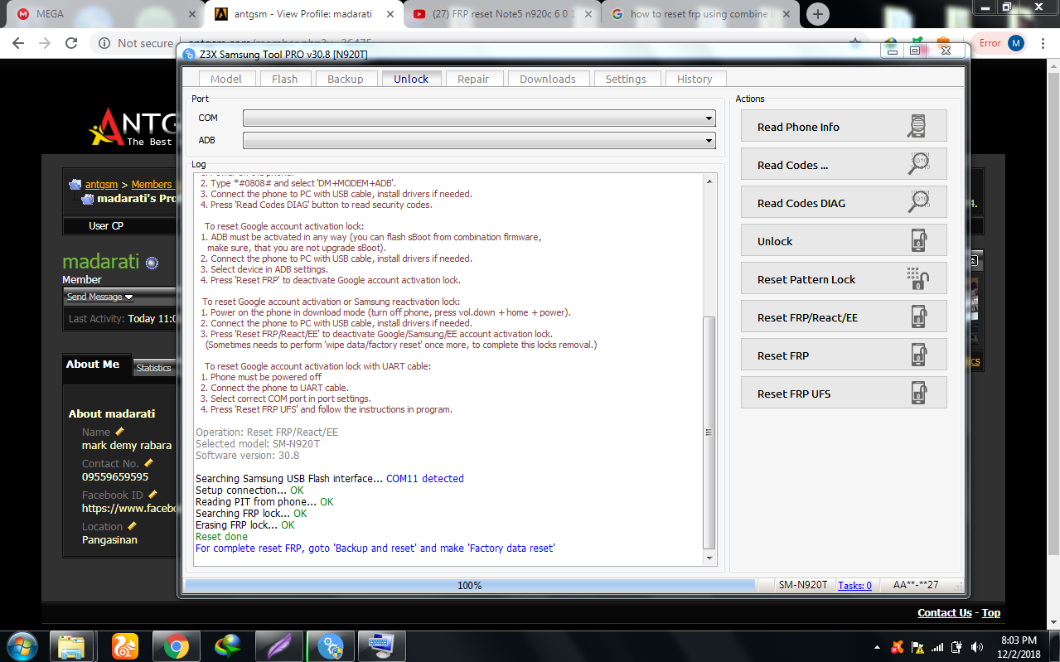This screenshot has width=1060, height=662.
Task: Open the Downloads tab
Action: click(x=548, y=79)
